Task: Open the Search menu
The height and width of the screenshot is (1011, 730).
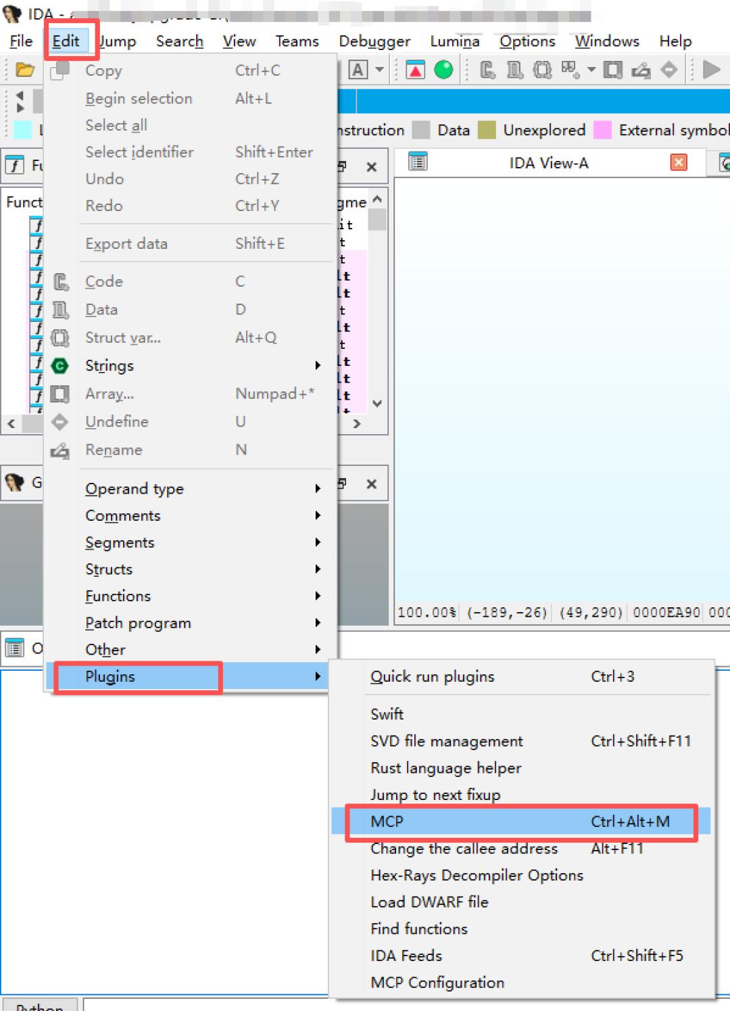Action: point(180,41)
